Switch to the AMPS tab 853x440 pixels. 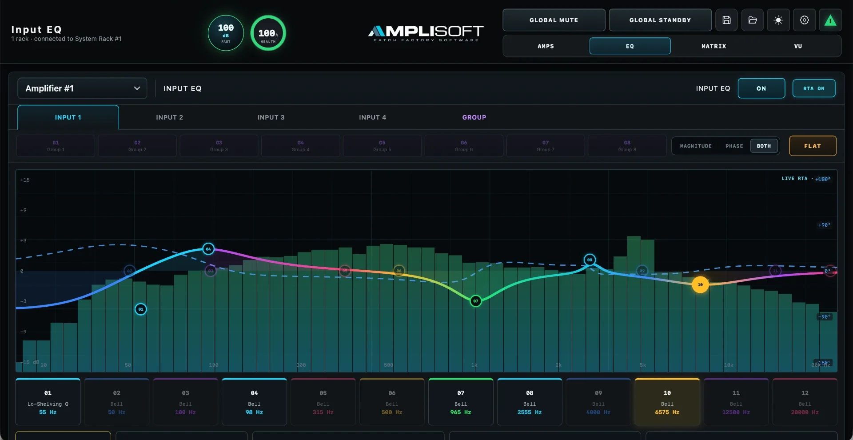coord(546,46)
